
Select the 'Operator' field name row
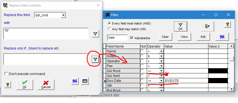tap(123, 61)
